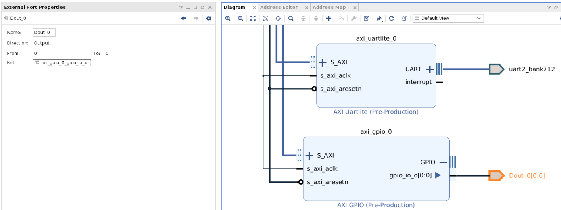Image resolution: width=561 pixels, height=210 pixels.
Task: Switch to the Address Map tab
Action: coord(329,7)
